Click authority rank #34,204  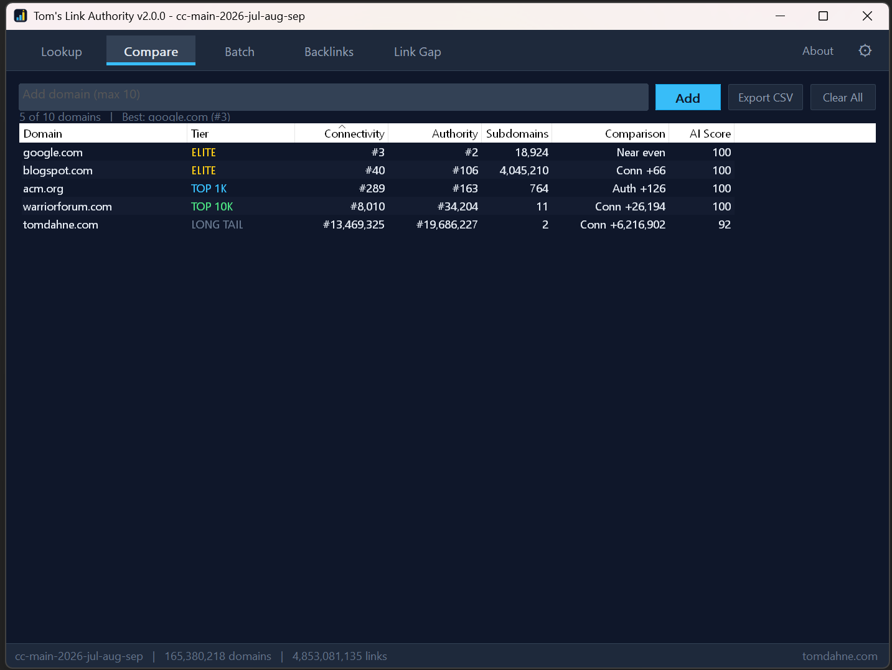458,207
